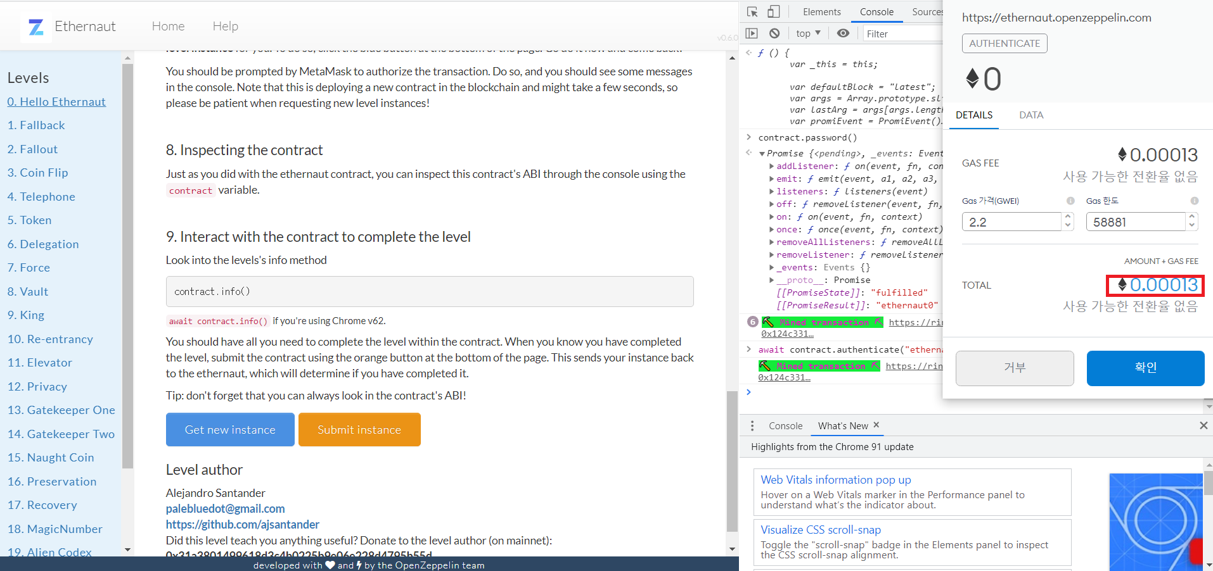The height and width of the screenshot is (571, 1213).
Task: Open drawer three-dot menu
Action: point(752,426)
